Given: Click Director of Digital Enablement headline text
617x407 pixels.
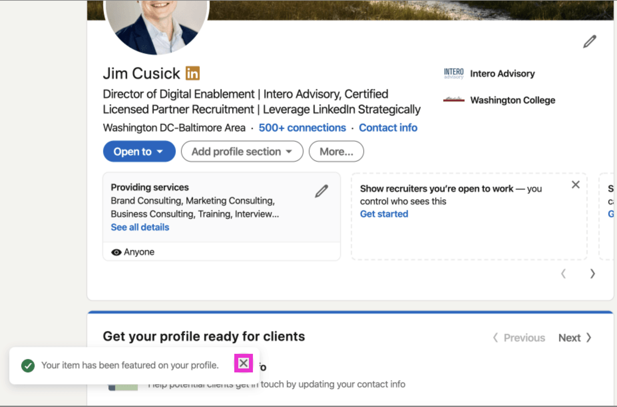Looking at the screenshot, I should pyautogui.click(x=262, y=102).
